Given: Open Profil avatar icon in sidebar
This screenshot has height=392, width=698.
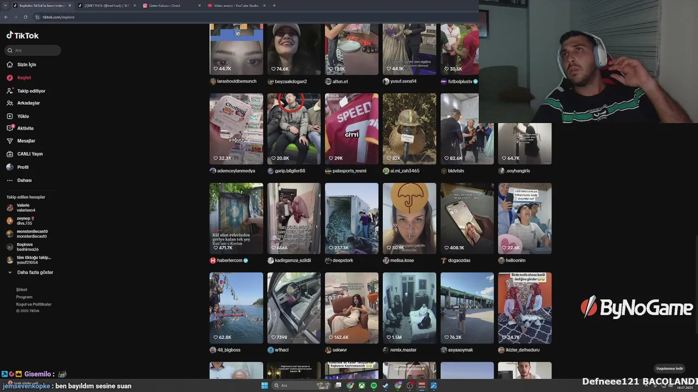Looking at the screenshot, I should [x=10, y=167].
